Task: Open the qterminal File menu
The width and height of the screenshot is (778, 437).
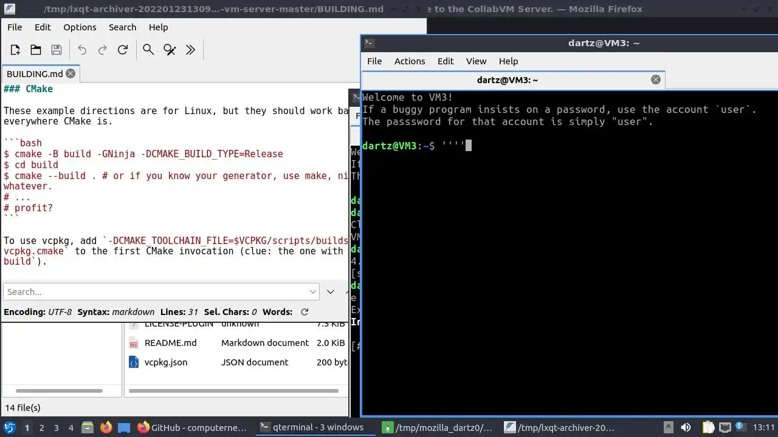Action: pyautogui.click(x=374, y=61)
